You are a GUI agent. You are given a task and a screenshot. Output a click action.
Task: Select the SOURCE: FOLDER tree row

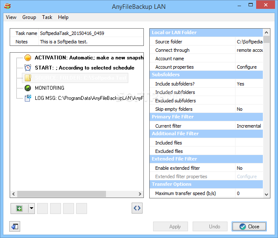click(x=75, y=78)
